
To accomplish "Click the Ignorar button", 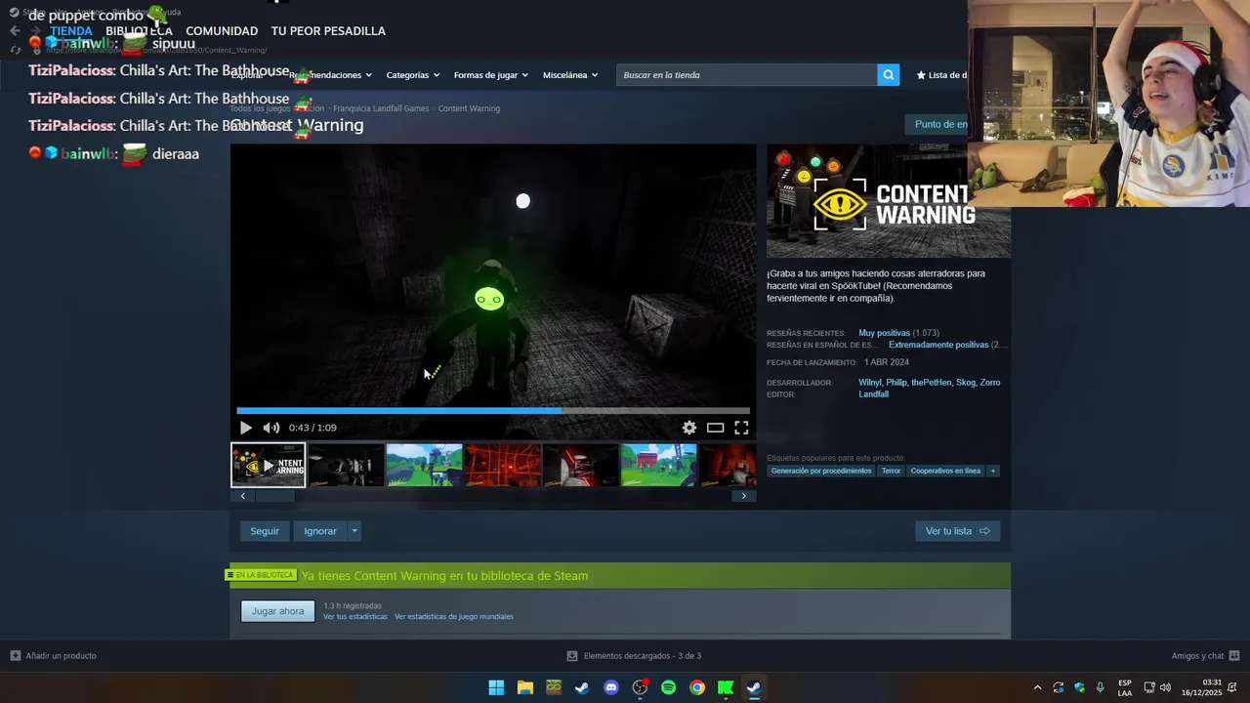I will click(x=320, y=531).
